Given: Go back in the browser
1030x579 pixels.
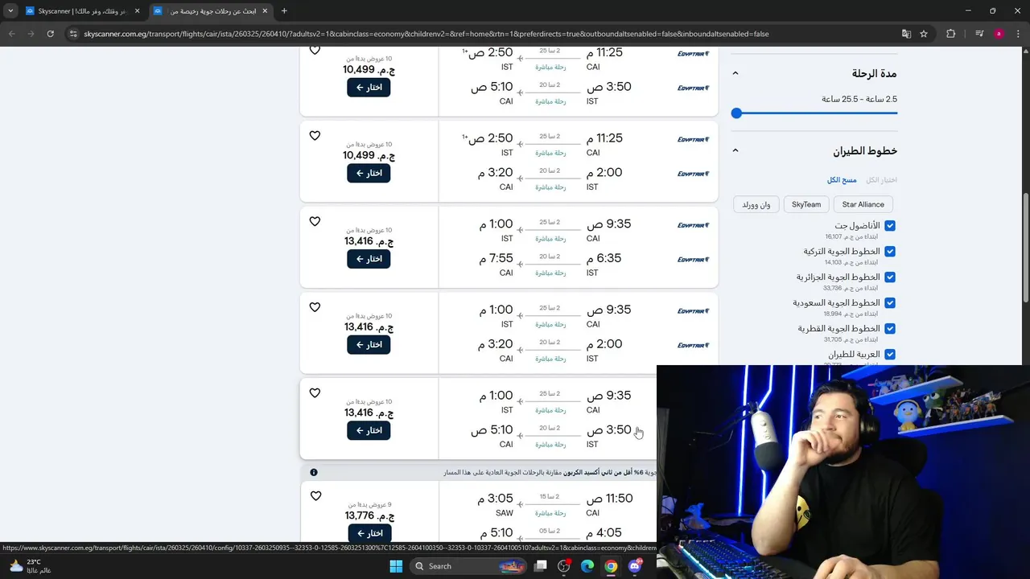Looking at the screenshot, I should 11,34.
